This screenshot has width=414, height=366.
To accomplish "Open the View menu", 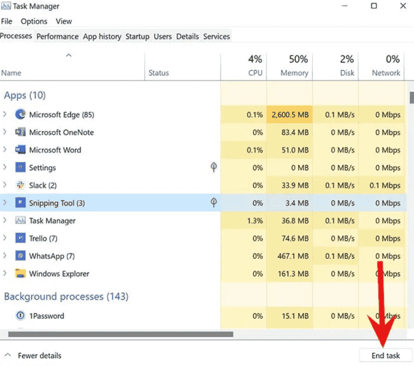I will coord(63,21).
